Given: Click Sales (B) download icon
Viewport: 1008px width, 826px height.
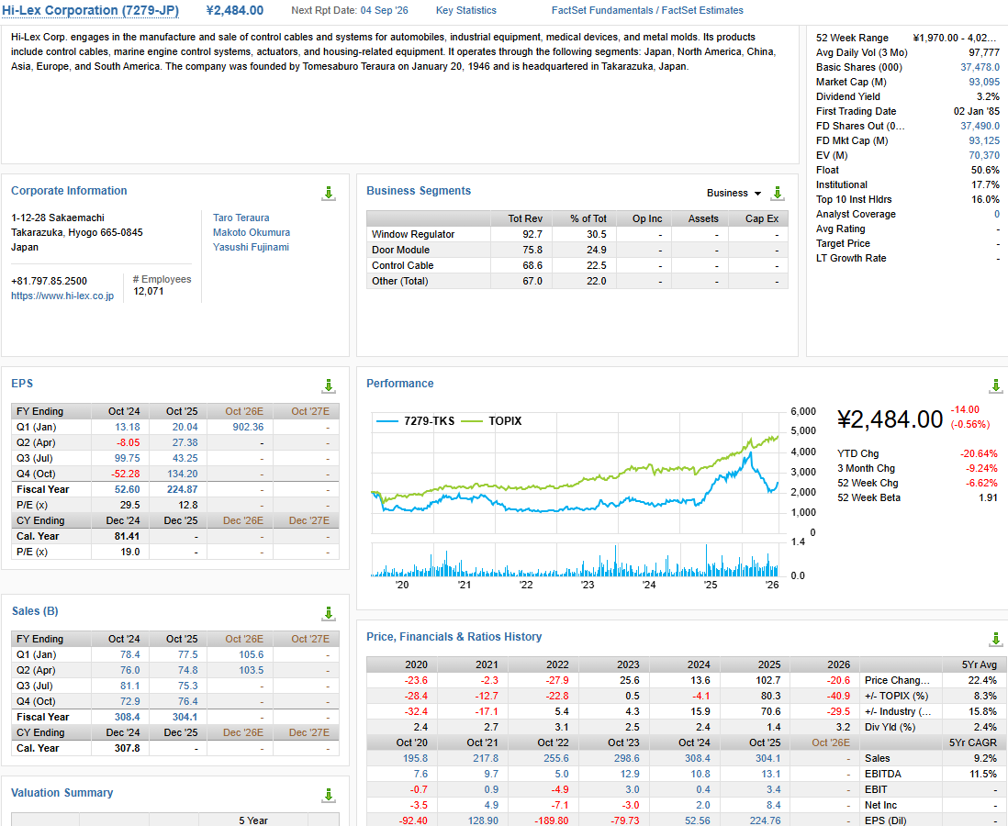Looking at the screenshot, I should [x=329, y=613].
